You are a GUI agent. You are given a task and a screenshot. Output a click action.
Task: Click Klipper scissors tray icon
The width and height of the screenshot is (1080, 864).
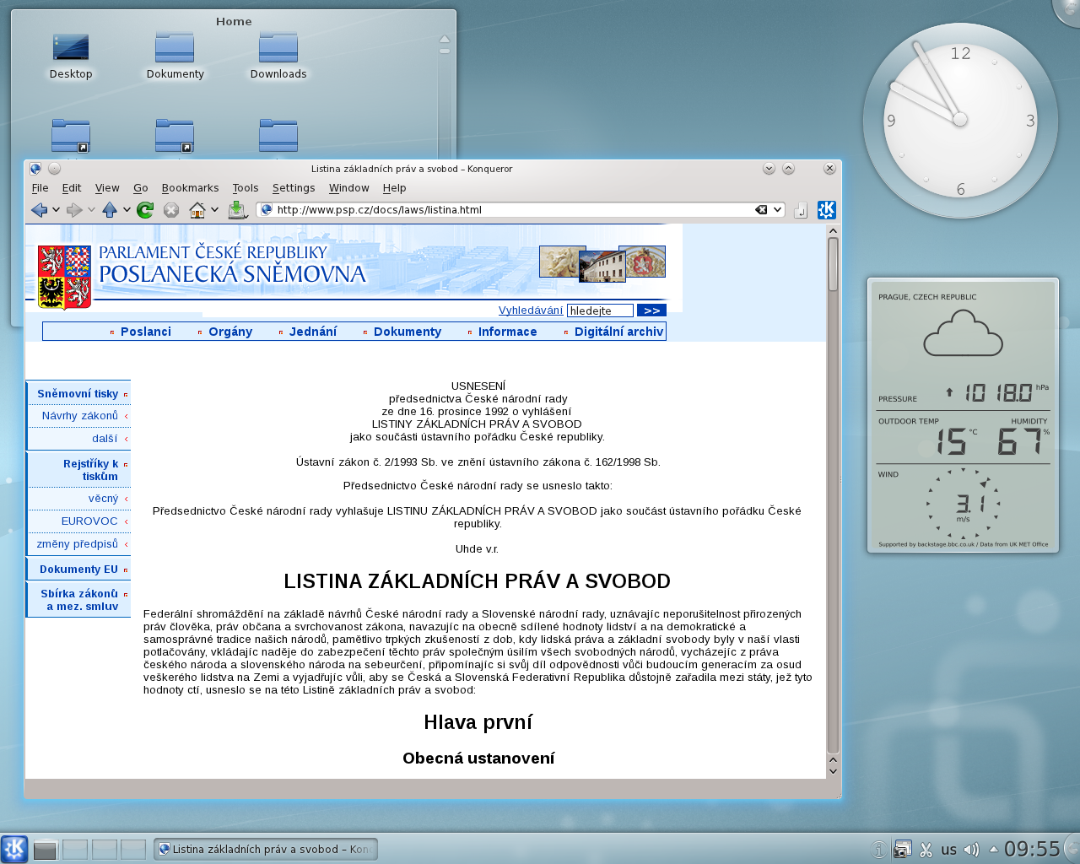coord(926,850)
